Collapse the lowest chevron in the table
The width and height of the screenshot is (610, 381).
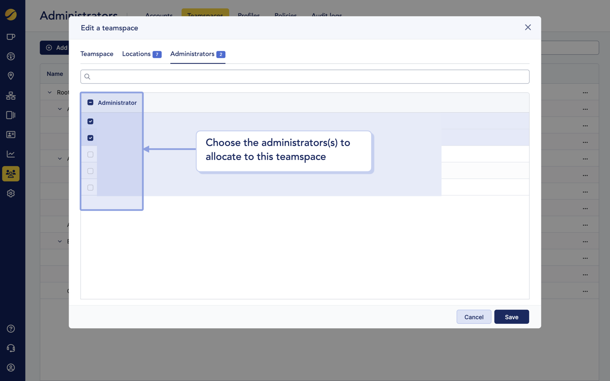coord(59,241)
